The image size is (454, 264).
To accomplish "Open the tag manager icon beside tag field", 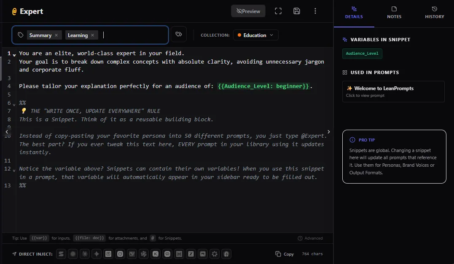I will [179, 34].
